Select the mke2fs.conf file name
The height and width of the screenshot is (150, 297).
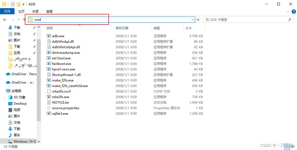click(x=61, y=91)
